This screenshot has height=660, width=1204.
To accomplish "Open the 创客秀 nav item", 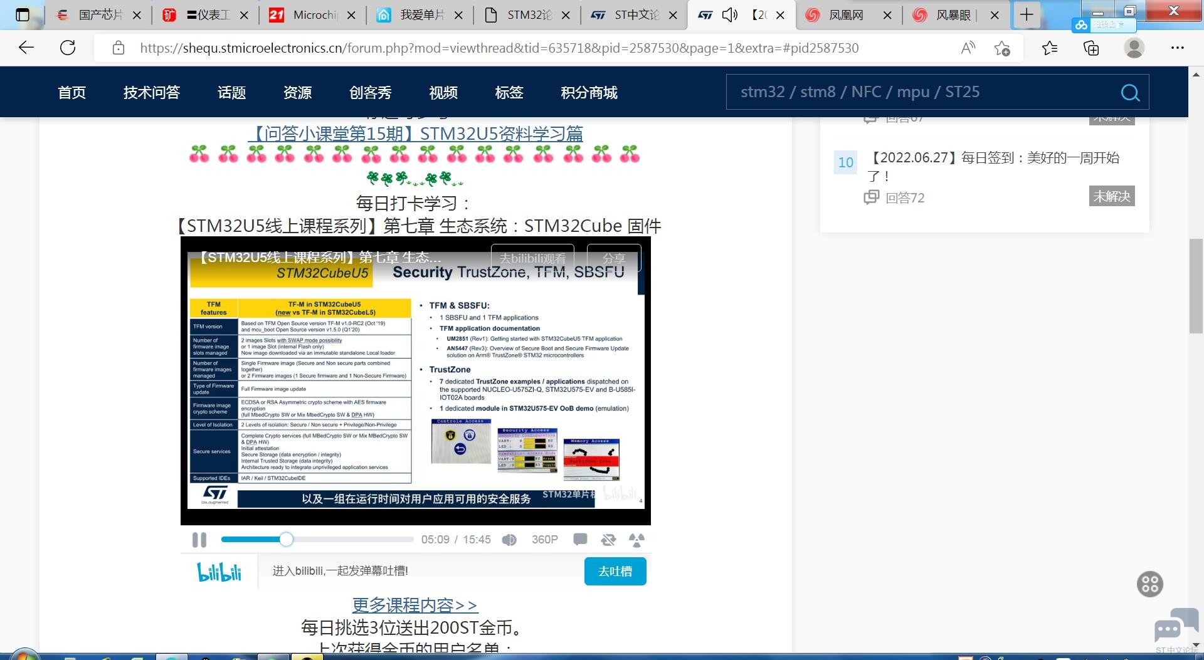I will coord(370,93).
